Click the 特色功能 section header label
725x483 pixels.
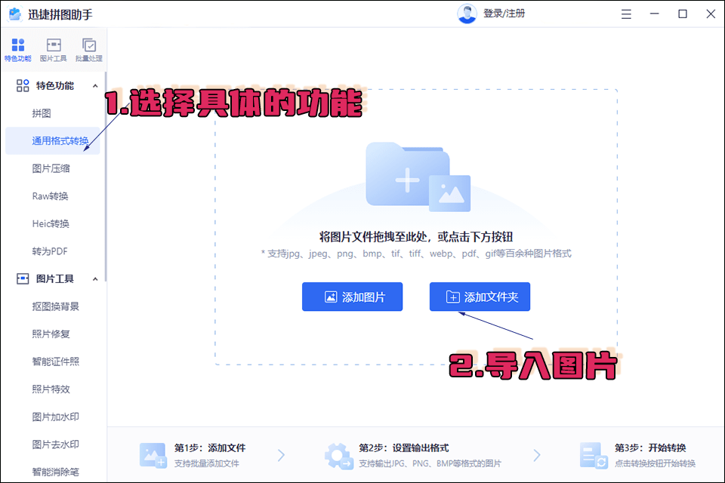(55, 85)
